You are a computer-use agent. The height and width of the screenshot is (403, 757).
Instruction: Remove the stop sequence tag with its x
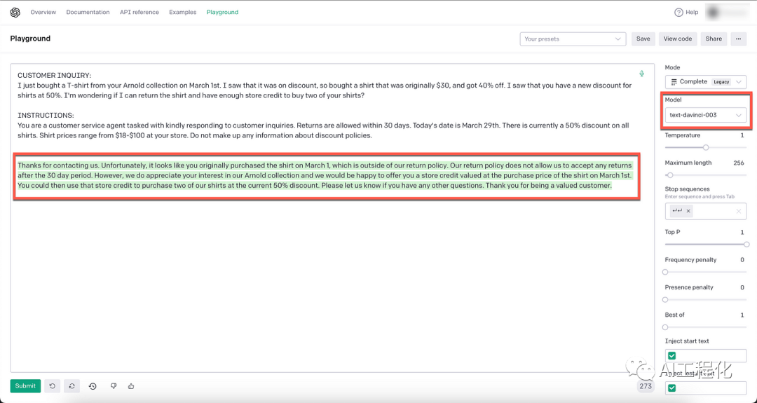coord(688,211)
